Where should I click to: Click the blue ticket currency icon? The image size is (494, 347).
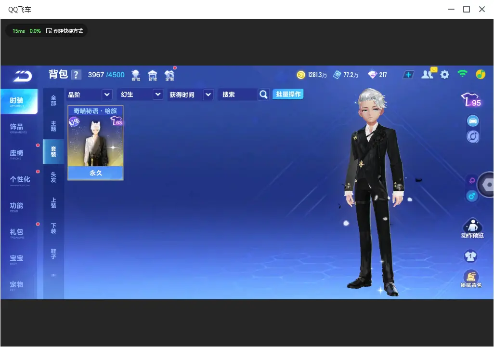coord(337,75)
